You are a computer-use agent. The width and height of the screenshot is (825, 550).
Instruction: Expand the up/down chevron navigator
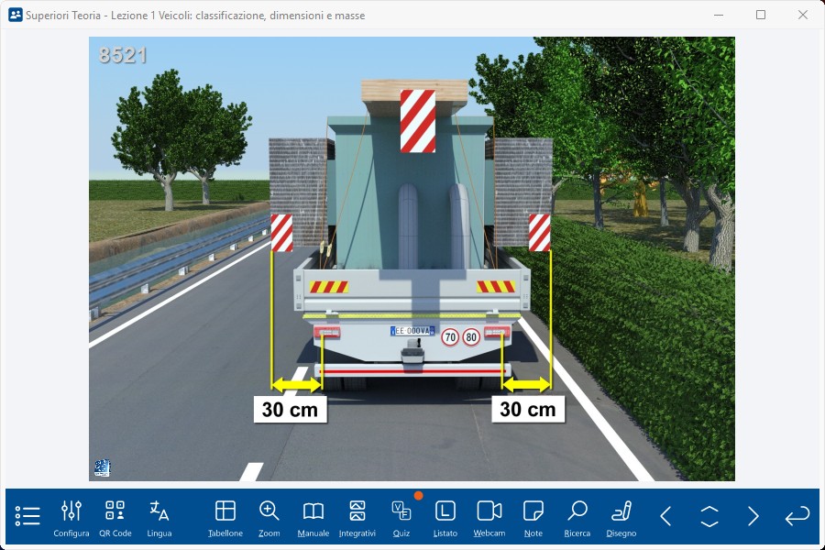coord(709,516)
